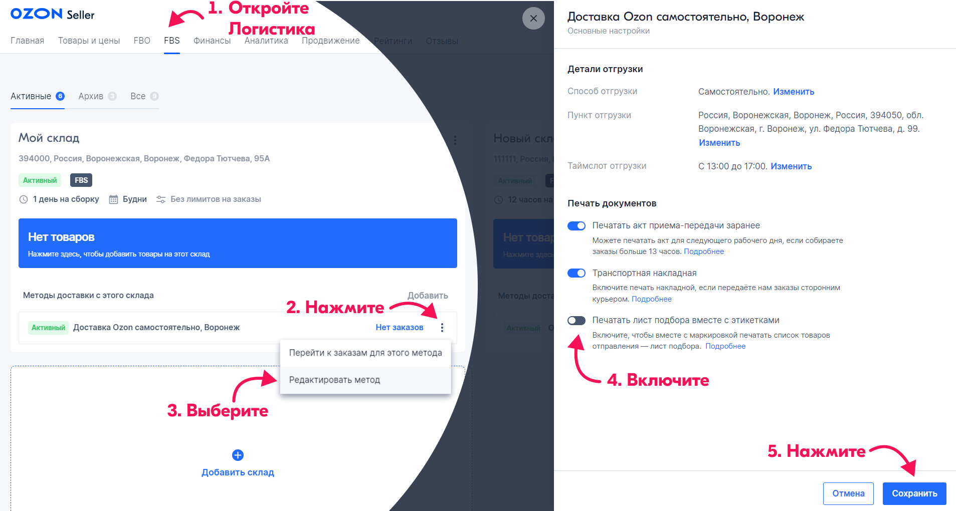The width and height of the screenshot is (956, 511).
Task: Click the order limits sliders icon
Action: 160,199
